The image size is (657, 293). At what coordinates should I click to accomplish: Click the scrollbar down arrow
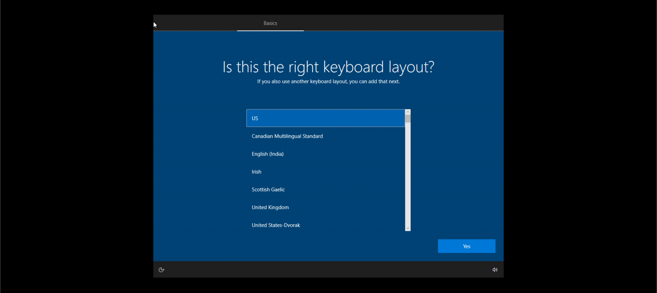pyautogui.click(x=408, y=228)
